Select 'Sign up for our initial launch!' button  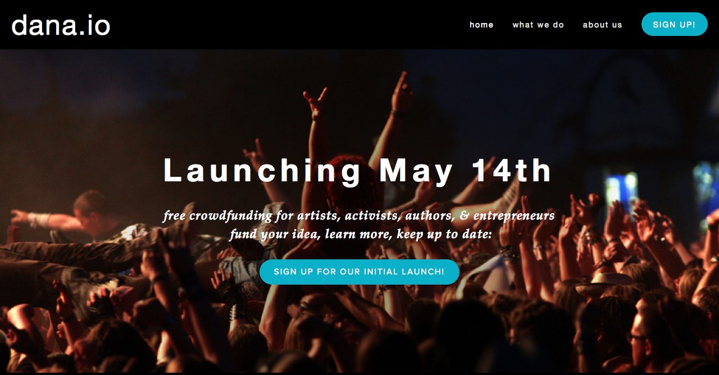tap(359, 272)
